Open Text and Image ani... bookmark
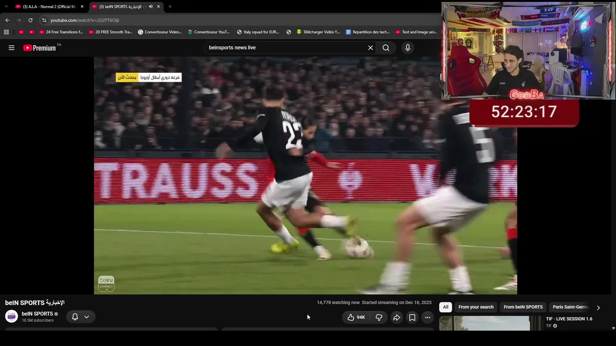616x346 pixels. pos(416,32)
